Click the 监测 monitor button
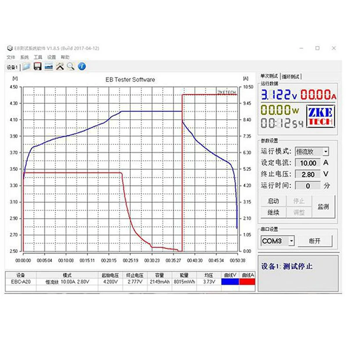Screen dimensions: 351x351 coord(323,207)
